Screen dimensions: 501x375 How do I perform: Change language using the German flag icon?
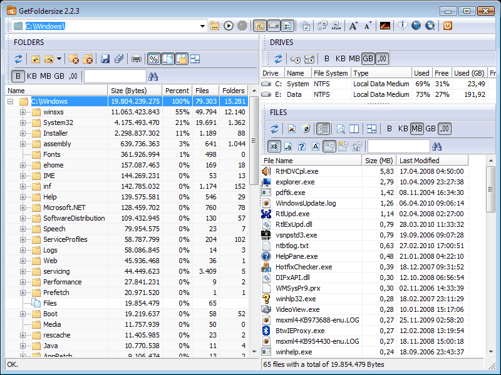pyautogui.click(x=385, y=26)
